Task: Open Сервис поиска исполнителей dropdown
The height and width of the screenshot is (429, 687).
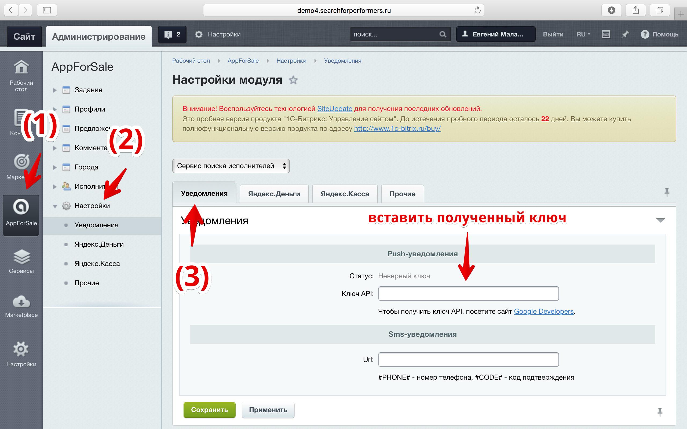Action: pos(231,166)
